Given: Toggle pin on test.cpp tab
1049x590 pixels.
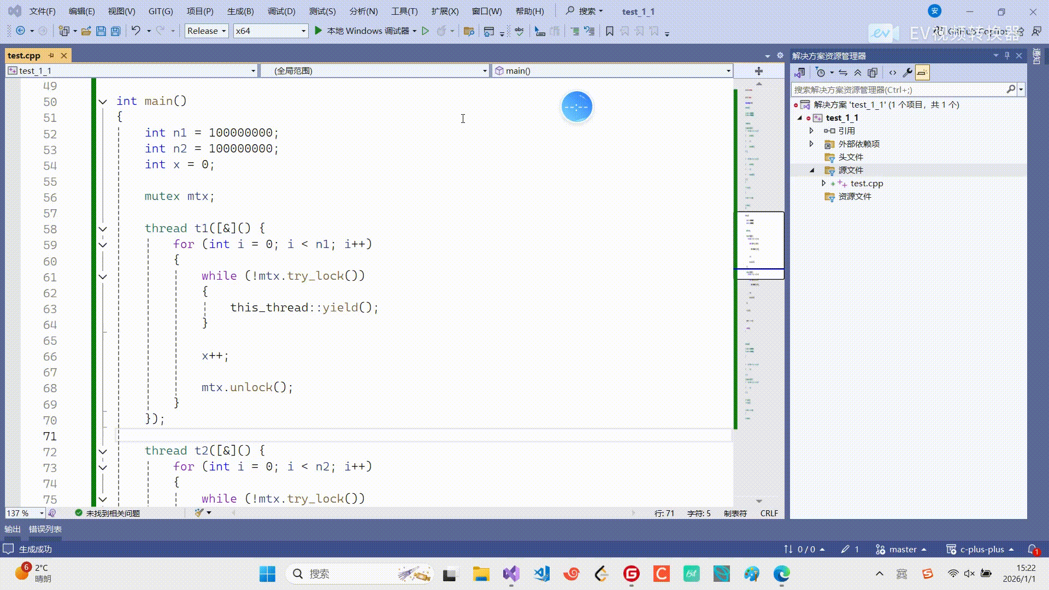Looking at the screenshot, I should pyautogui.click(x=51, y=56).
